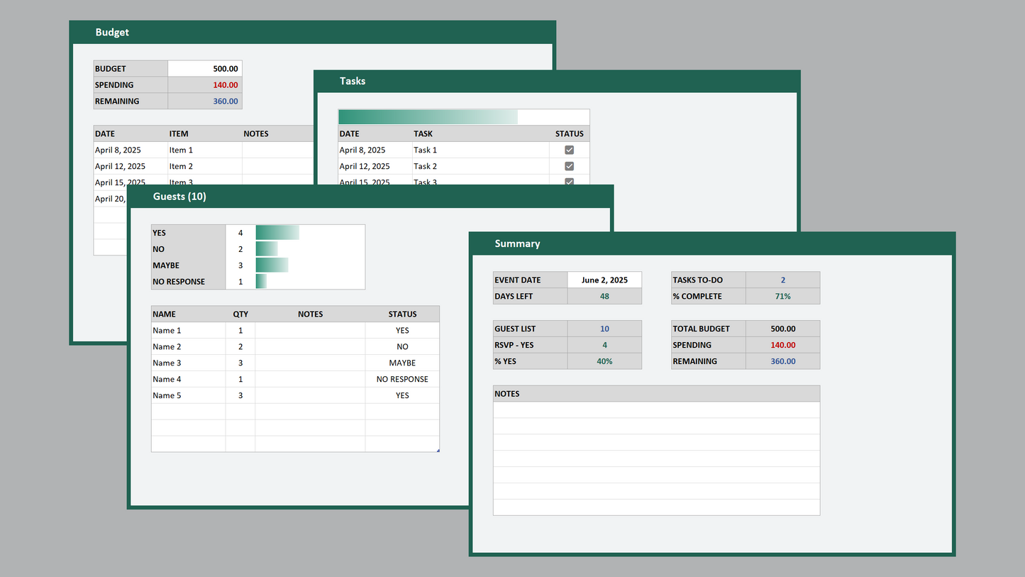Click the first empty row under NOTES in Summary
Screen dimensions: 1025x577
tap(656, 410)
